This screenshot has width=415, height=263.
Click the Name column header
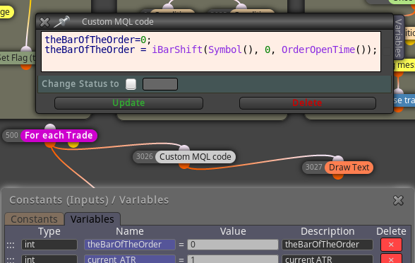click(x=130, y=231)
